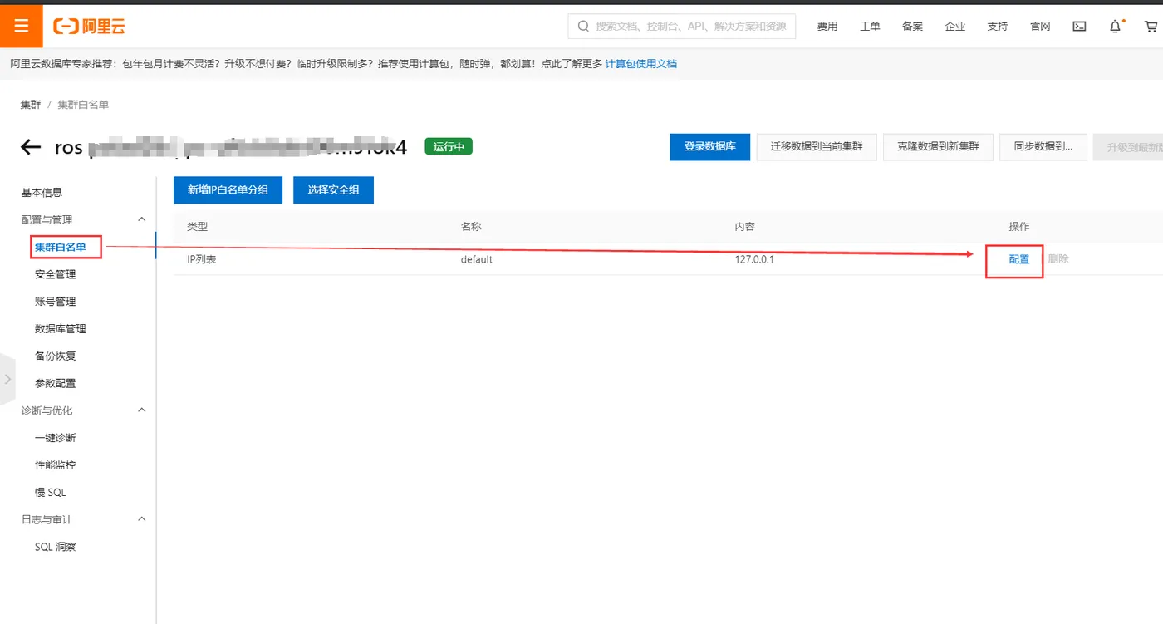Viewport: 1163px width, 624px height.
Task: Open 账号管理 in the sidebar
Action: 56,302
